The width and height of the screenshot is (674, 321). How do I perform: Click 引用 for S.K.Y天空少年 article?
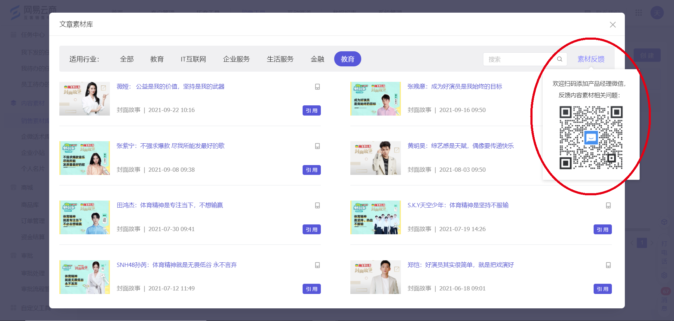pyautogui.click(x=603, y=229)
